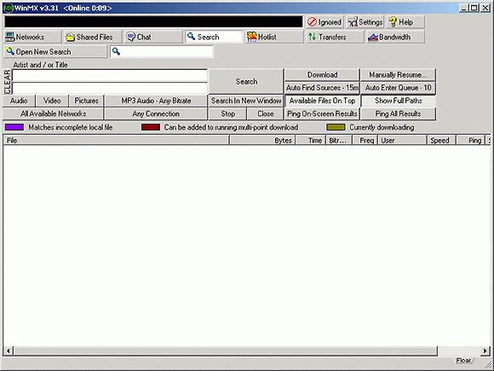Open the Shared Files section
The width and height of the screenshot is (494, 371).
point(93,37)
